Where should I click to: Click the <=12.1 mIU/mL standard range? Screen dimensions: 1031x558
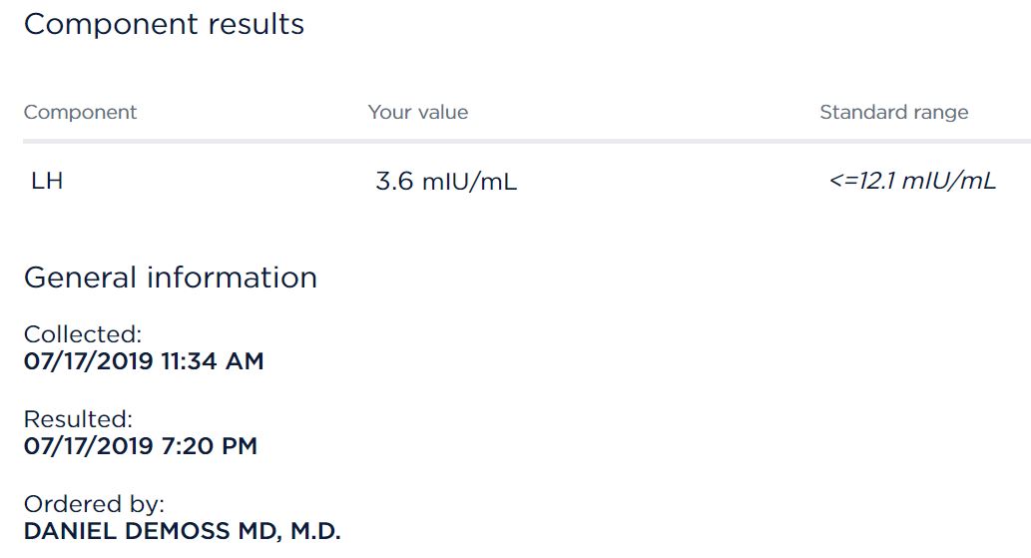pos(912,182)
